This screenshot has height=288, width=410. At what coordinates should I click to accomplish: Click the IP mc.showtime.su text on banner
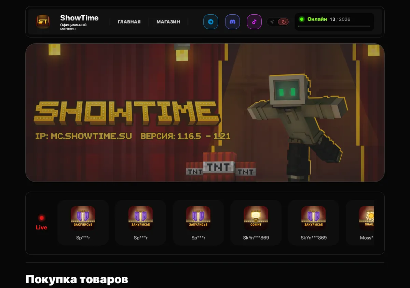click(x=84, y=136)
